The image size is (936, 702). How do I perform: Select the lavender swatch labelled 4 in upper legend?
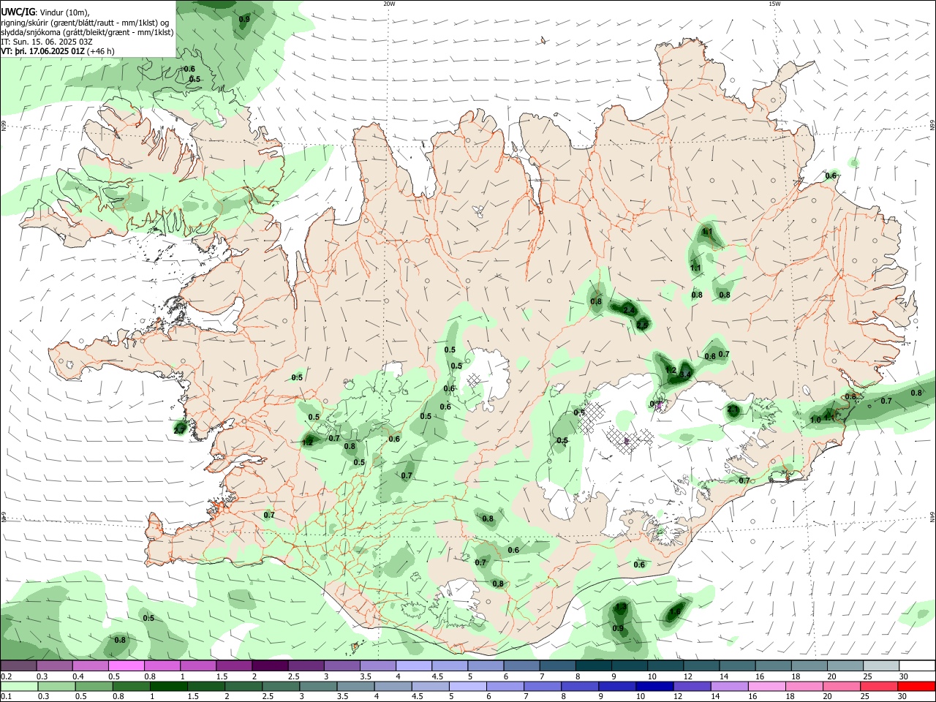click(x=414, y=665)
